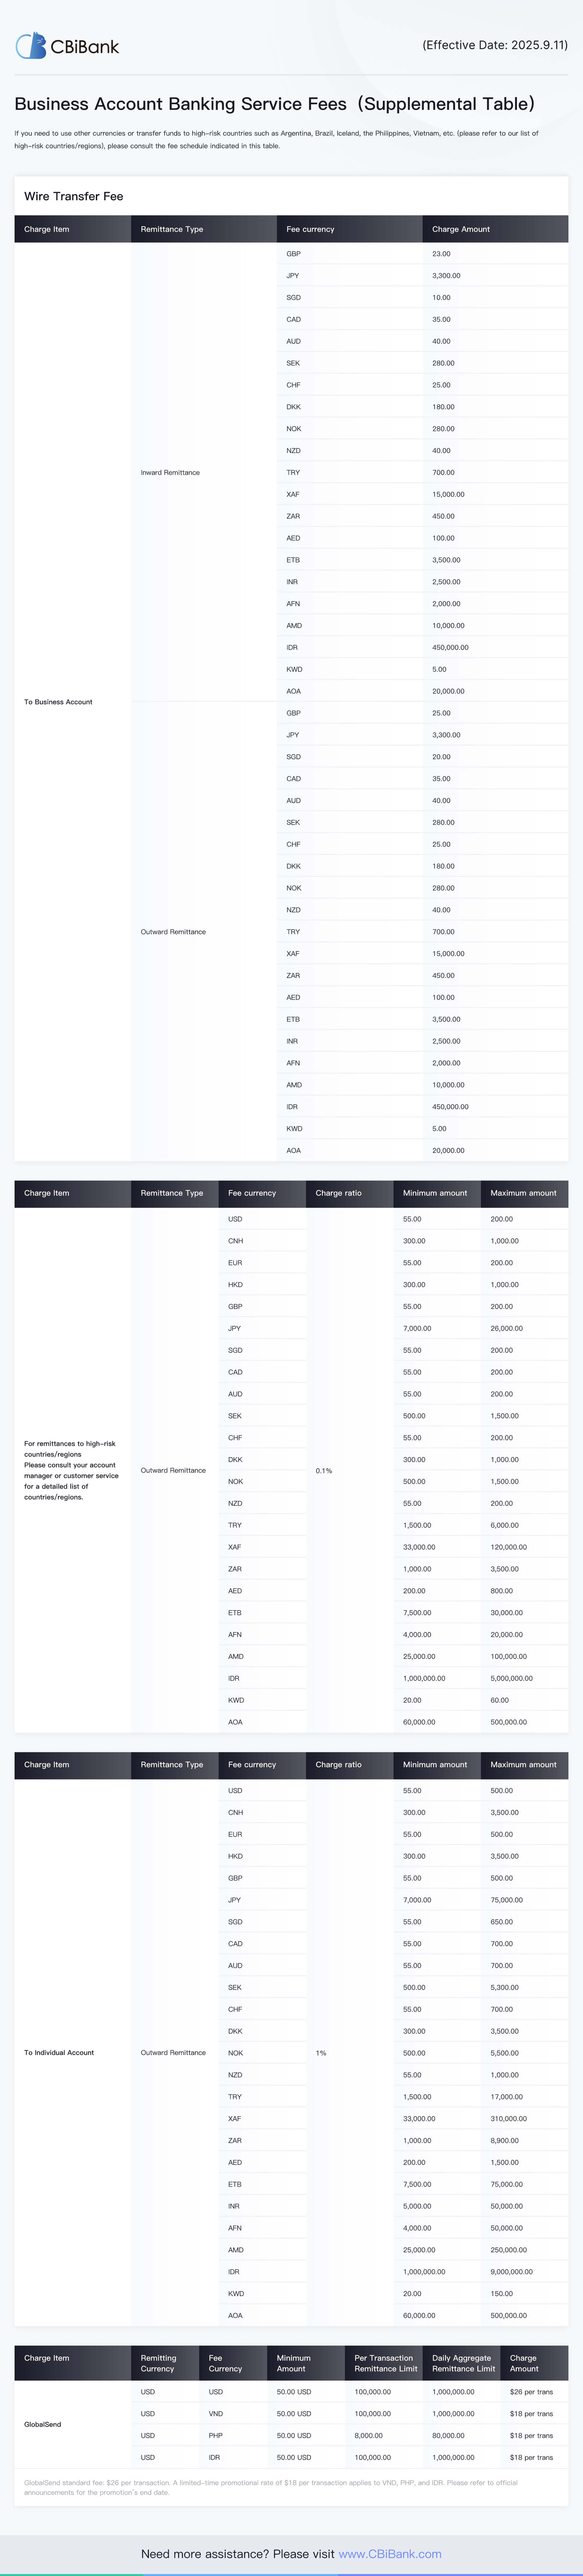Screen dimensions: 583x2576
Task: Click the Wire Transfer Fee heading
Action: tap(74, 196)
